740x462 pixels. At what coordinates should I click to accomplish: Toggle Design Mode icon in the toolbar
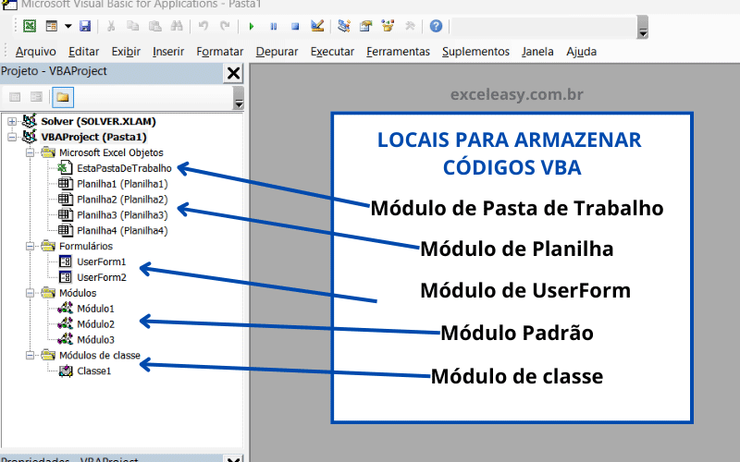click(317, 27)
